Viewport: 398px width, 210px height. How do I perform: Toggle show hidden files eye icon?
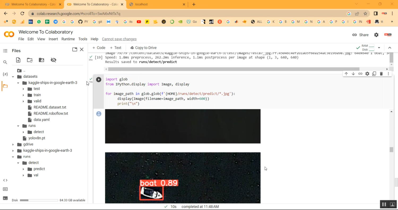tap(53, 60)
